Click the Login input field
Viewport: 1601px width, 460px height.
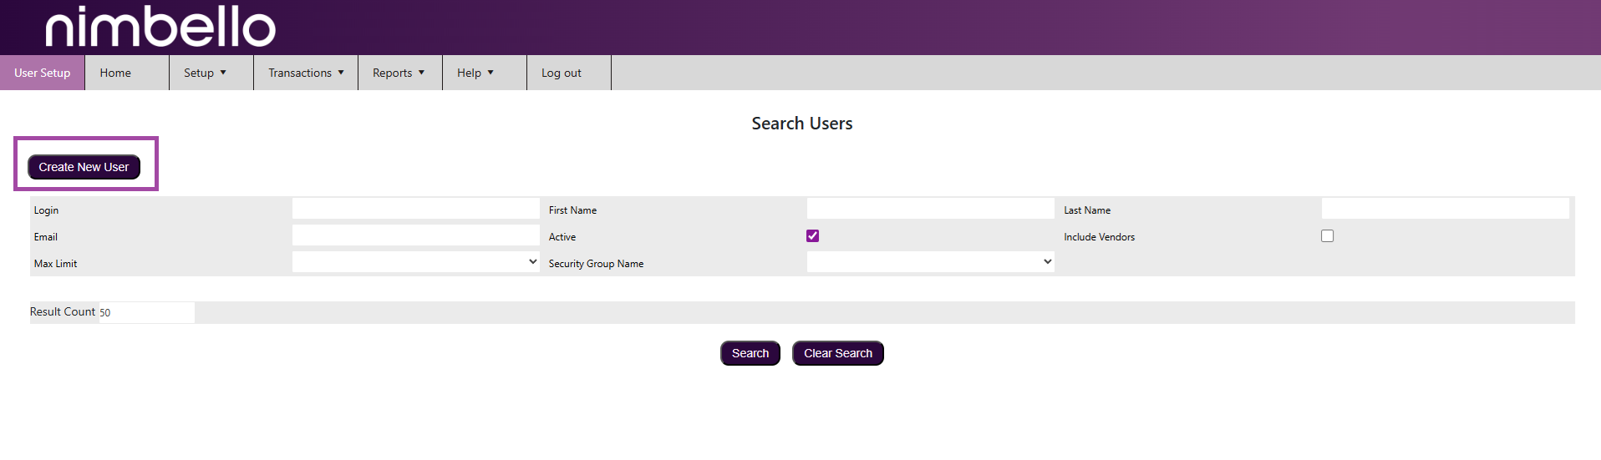[415, 209]
